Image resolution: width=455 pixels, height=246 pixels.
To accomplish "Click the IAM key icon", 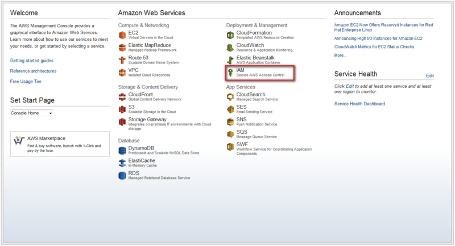I will click(230, 73).
